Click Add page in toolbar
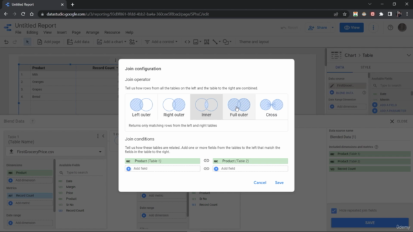The image size is (413, 232). pyautogui.click(x=49, y=42)
